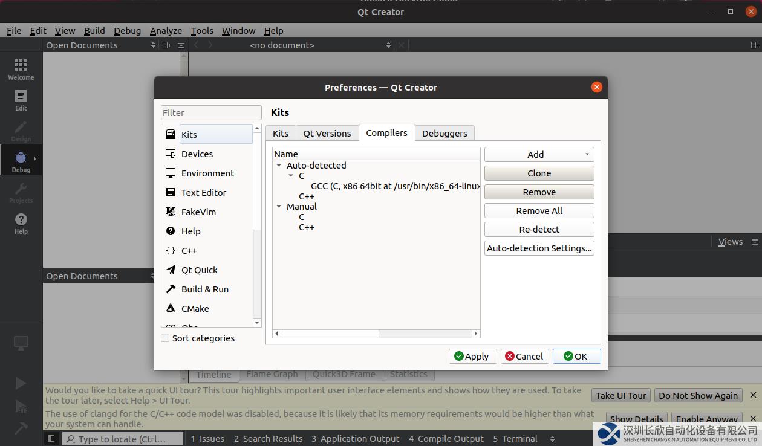Open C++ preferences category
Screen dimensions: 762x446
207,250
